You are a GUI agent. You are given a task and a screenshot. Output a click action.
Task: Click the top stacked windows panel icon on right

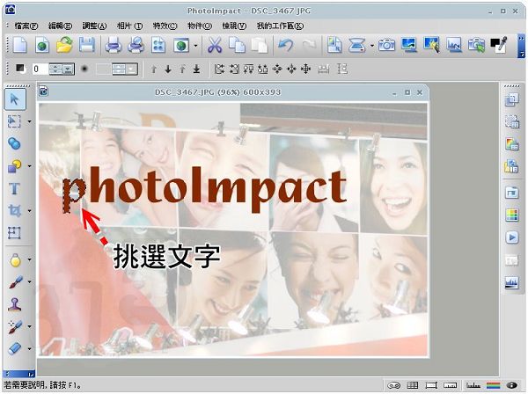click(x=511, y=99)
